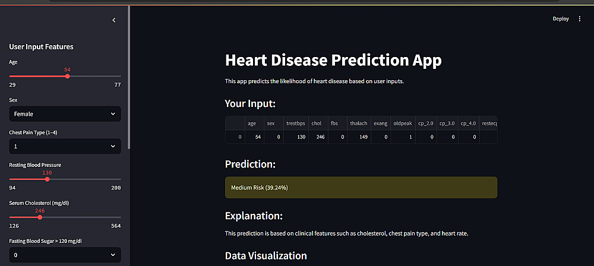Select the "thalach" column header
Viewport: 594px width, 266px height.
358,123
